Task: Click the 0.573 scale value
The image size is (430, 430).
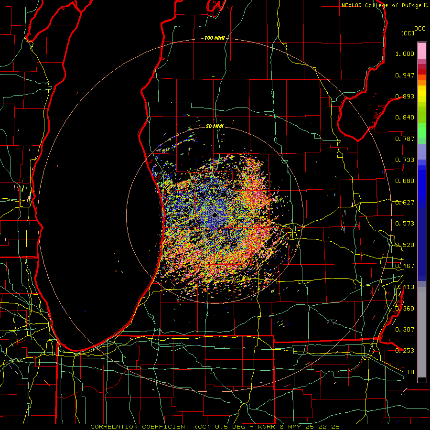Action: coord(405,224)
